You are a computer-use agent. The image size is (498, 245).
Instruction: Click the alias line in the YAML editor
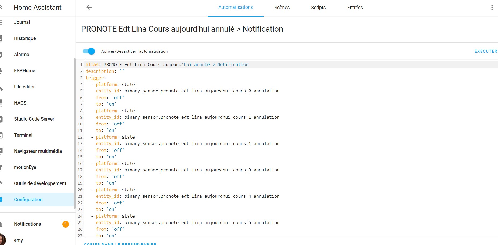(167, 64)
